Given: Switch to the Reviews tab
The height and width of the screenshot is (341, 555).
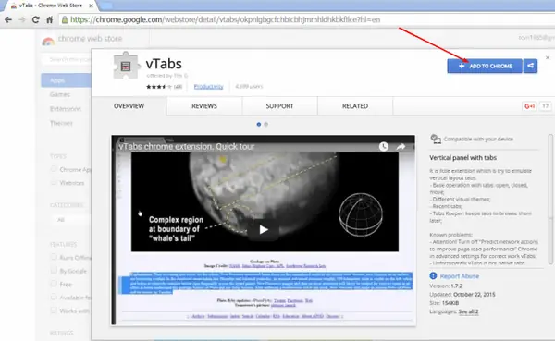Looking at the screenshot, I should [204, 106].
